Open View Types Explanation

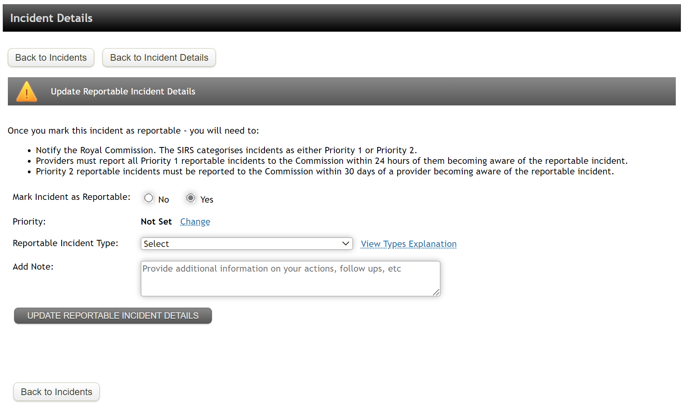click(408, 244)
